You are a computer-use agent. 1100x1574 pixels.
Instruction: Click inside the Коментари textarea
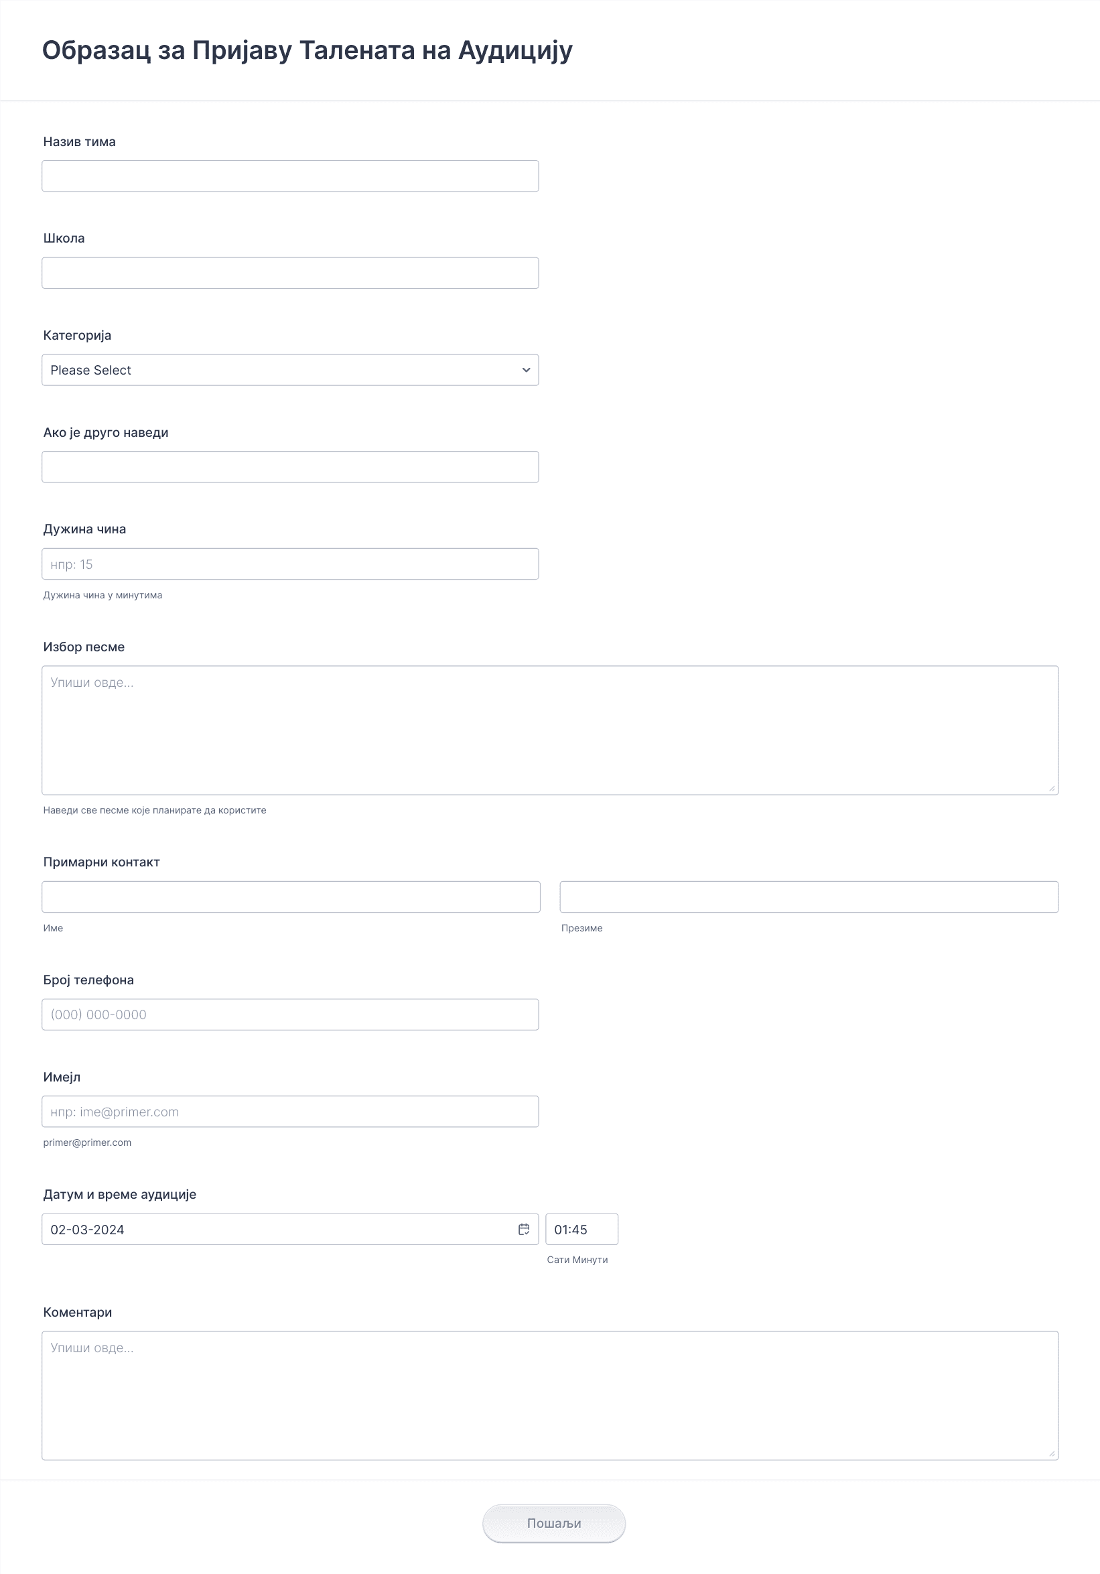pyautogui.click(x=549, y=1396)
